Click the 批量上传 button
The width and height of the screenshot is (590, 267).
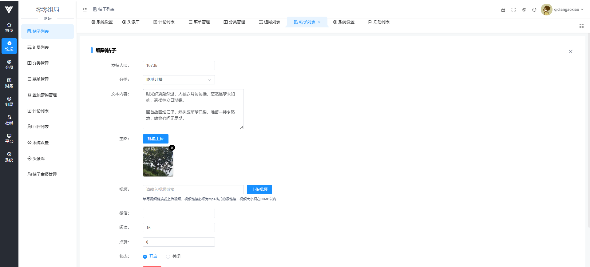pos(156,139)
